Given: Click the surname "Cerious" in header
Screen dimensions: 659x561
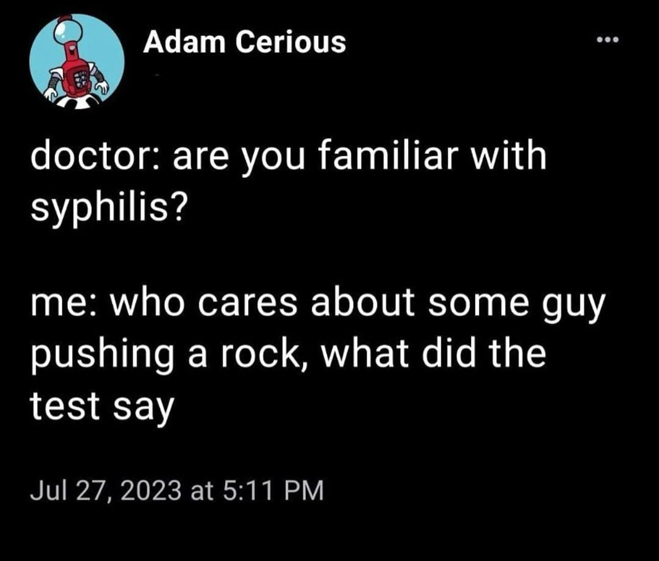Looking at the screenshot, I should click(x=290, y=42).
